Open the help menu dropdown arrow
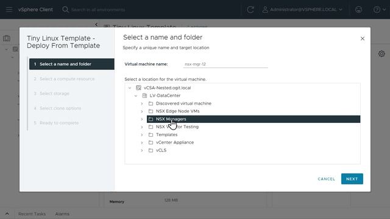The image size is (390, 219). click(384, 10)
